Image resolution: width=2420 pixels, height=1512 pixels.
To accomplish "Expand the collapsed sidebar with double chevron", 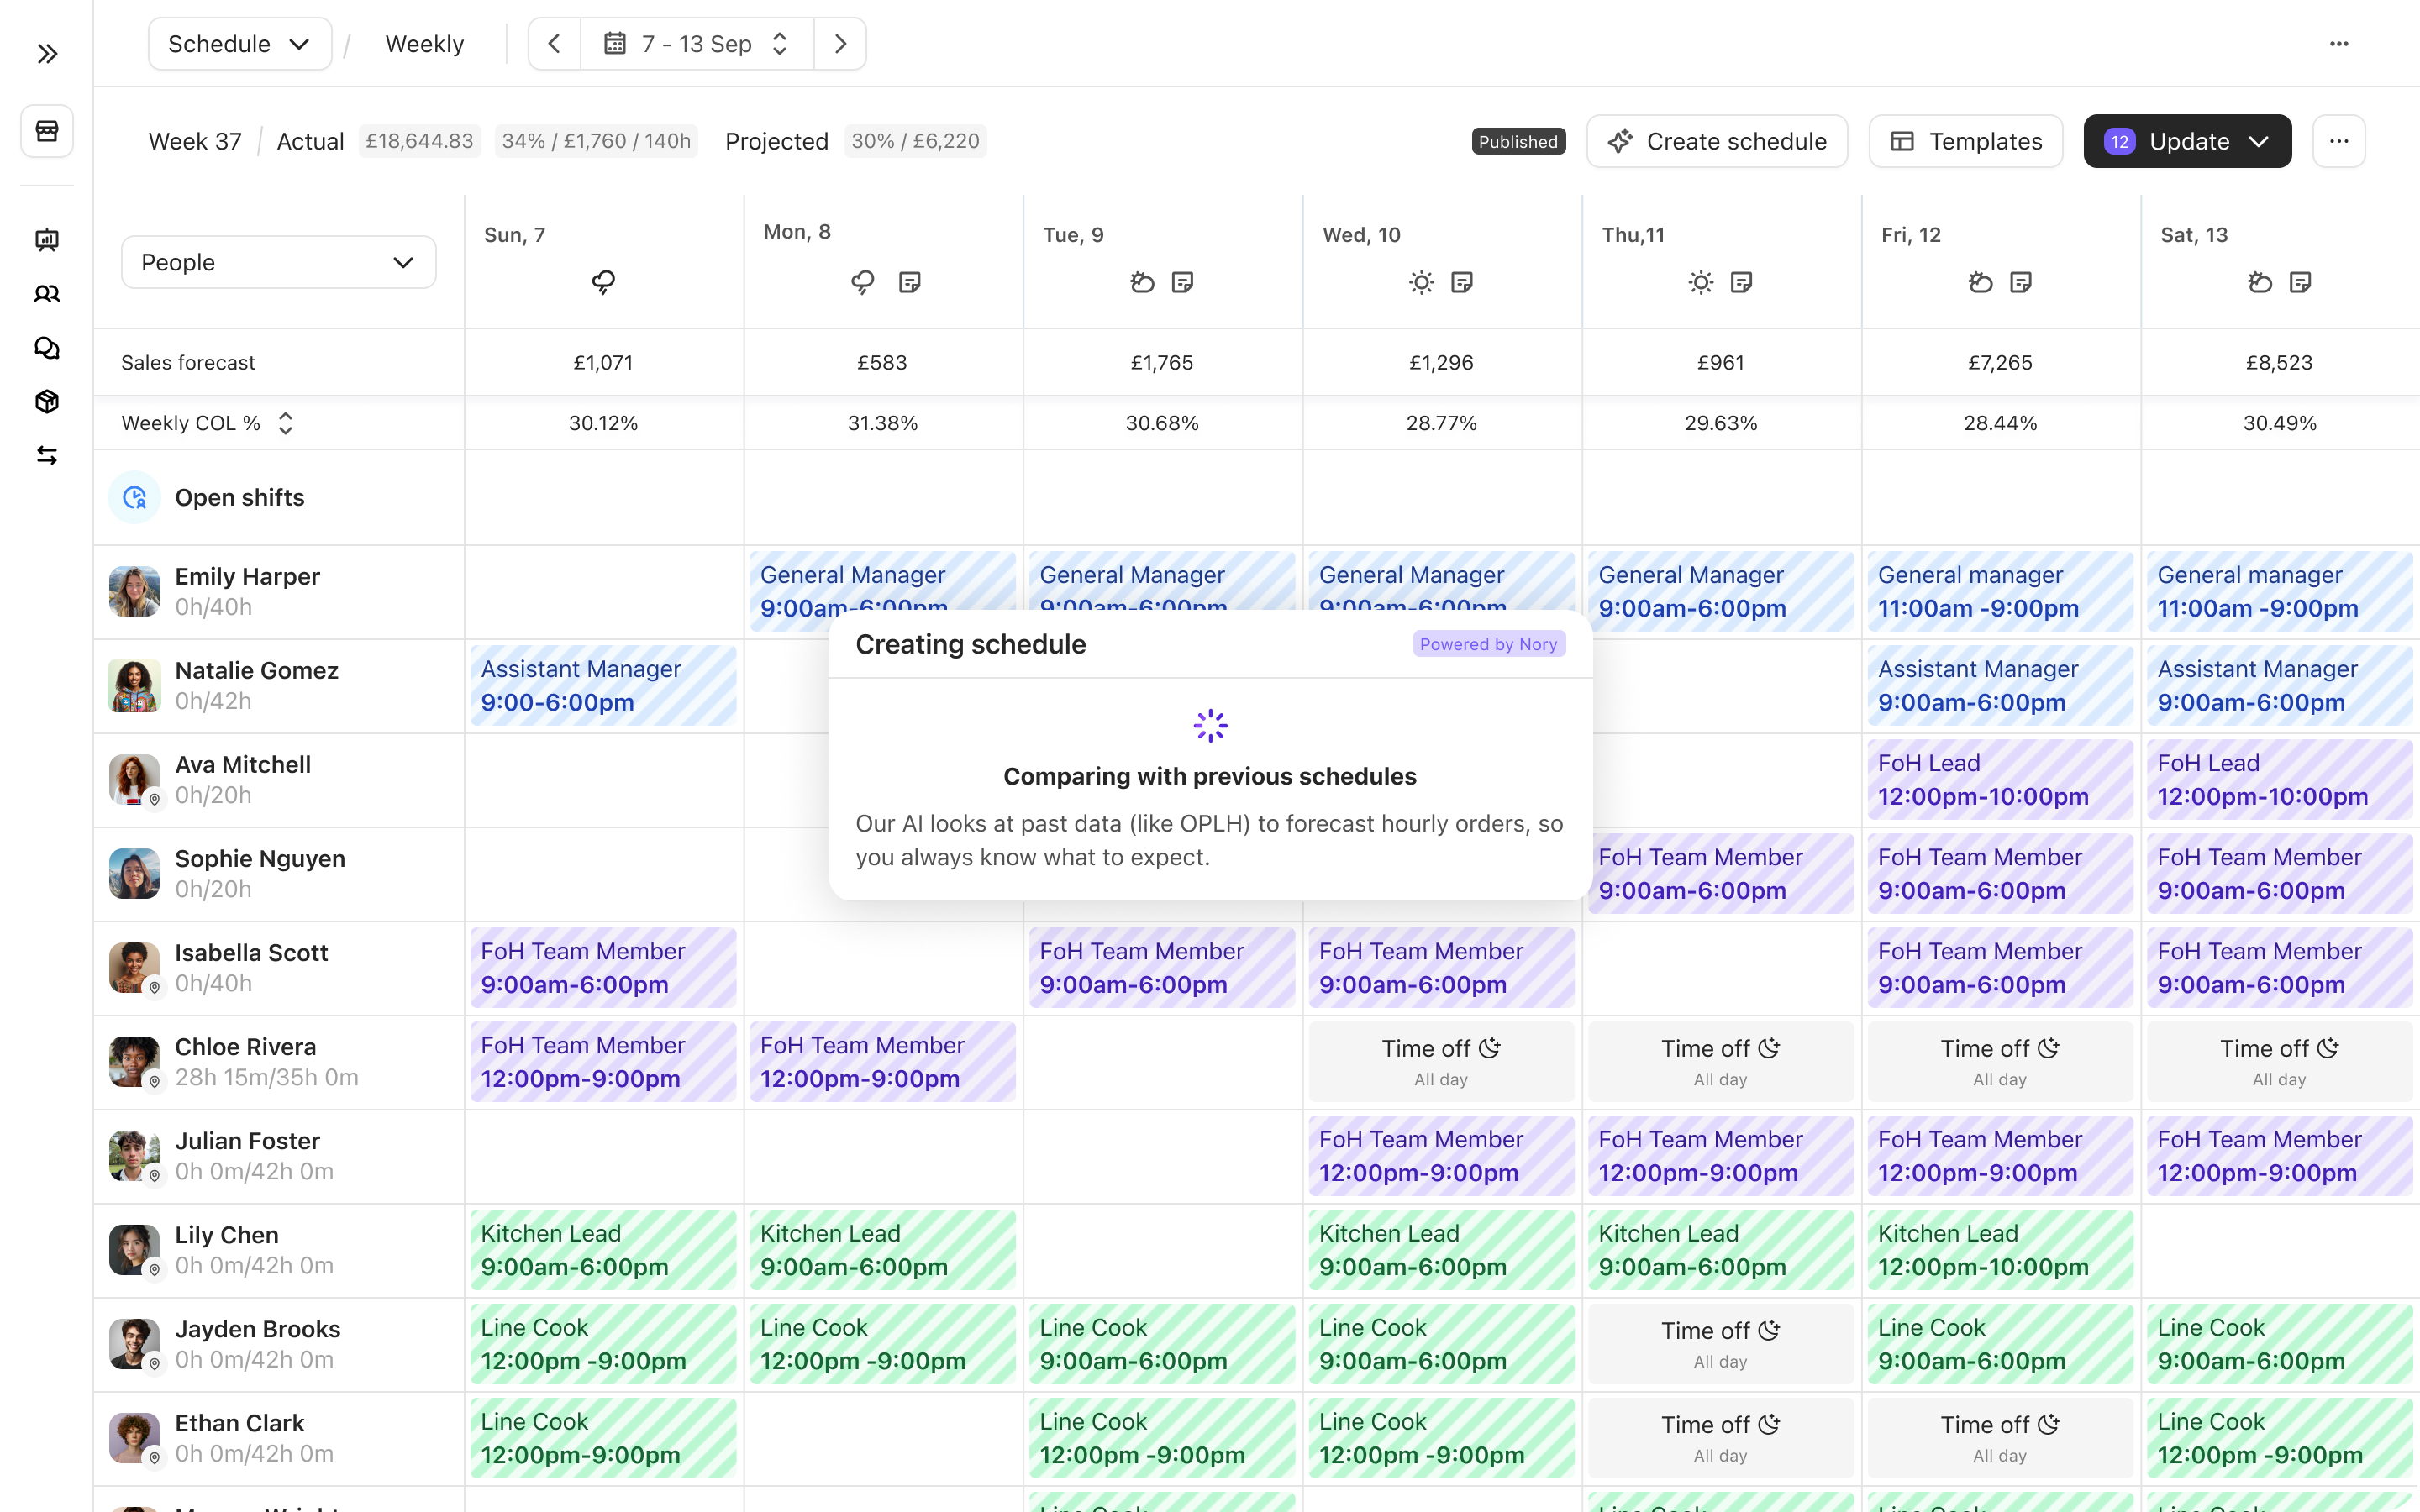I will pyautogui.click(x=47, y=54).
